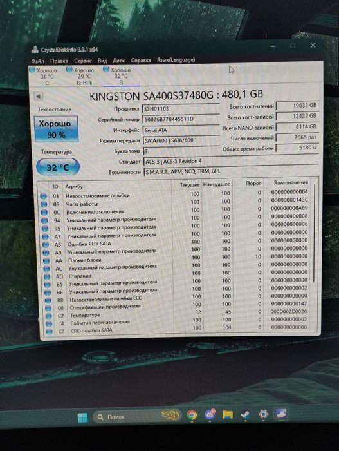The width and height of the screenshot is (339, 451).
Task: Open the Windows Start menu
Action: (x=83, y=417)
